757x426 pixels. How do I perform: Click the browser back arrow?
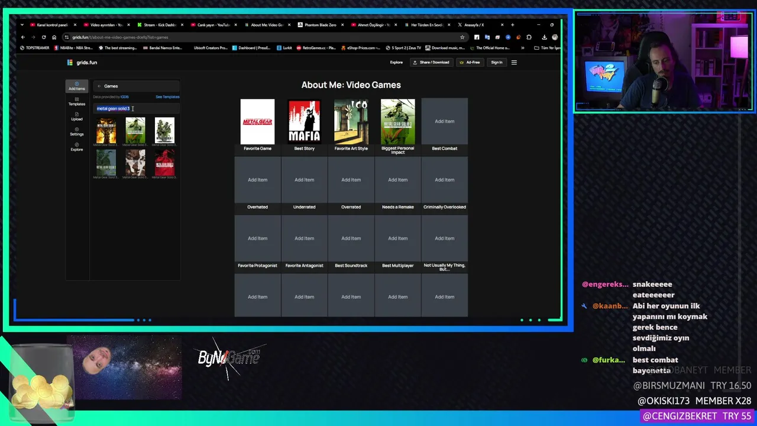(x=23, y=37)
